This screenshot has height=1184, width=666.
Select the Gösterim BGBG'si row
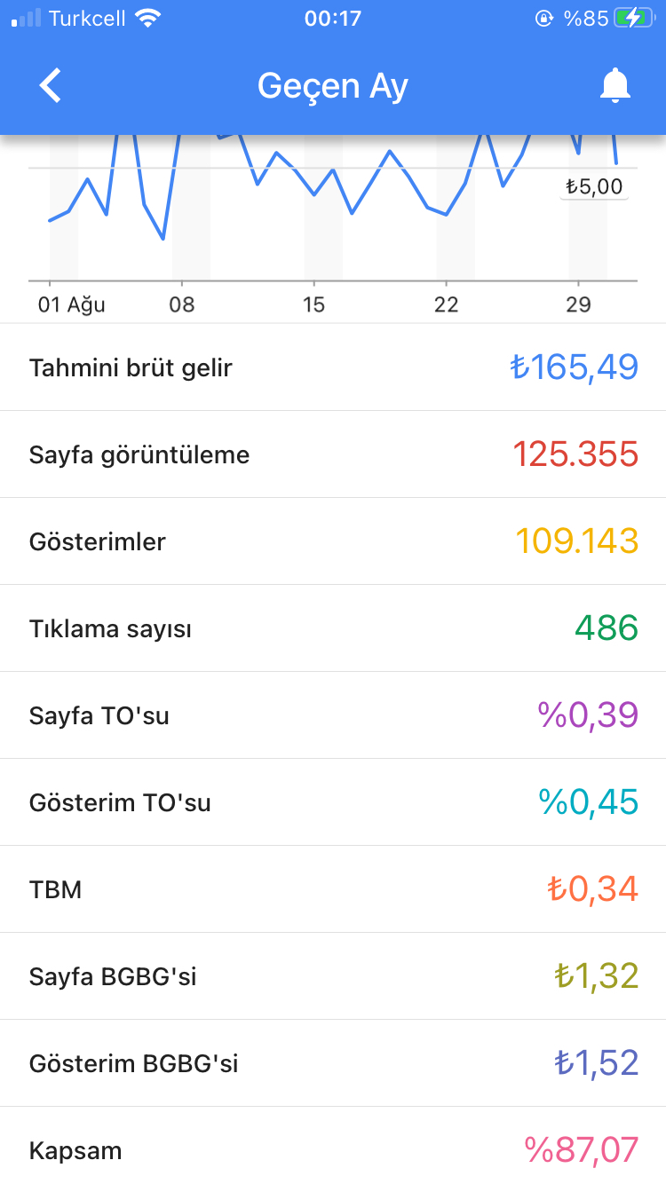click(x=333, y=1063)
